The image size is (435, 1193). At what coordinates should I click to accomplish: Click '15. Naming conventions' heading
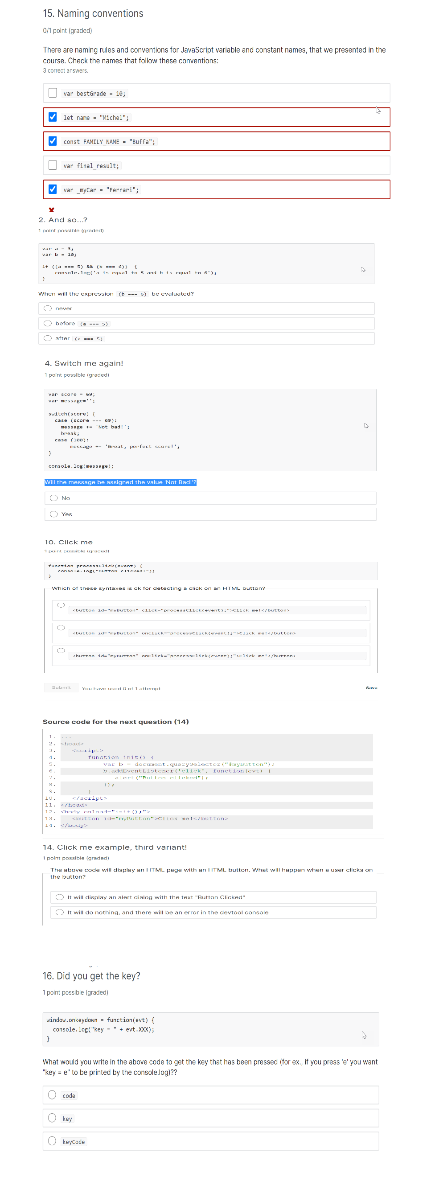[x=93, y=13]
